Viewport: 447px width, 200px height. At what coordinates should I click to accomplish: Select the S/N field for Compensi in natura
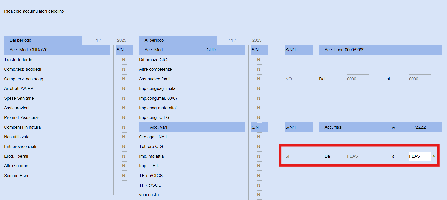point(124,127)
